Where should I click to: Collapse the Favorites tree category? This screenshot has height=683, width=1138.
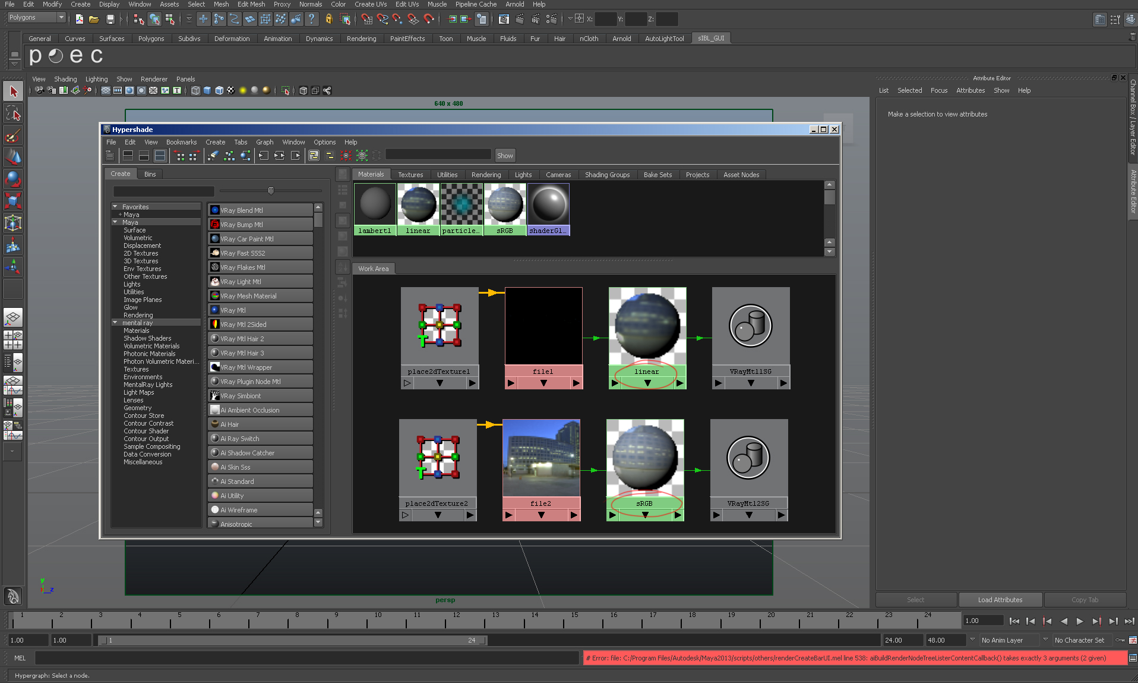click(x=115, y=207)
